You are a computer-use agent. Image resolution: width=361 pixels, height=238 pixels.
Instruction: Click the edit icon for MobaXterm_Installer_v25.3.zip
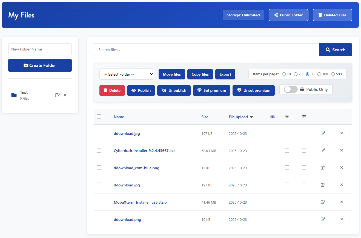click(x=323, y=202)
